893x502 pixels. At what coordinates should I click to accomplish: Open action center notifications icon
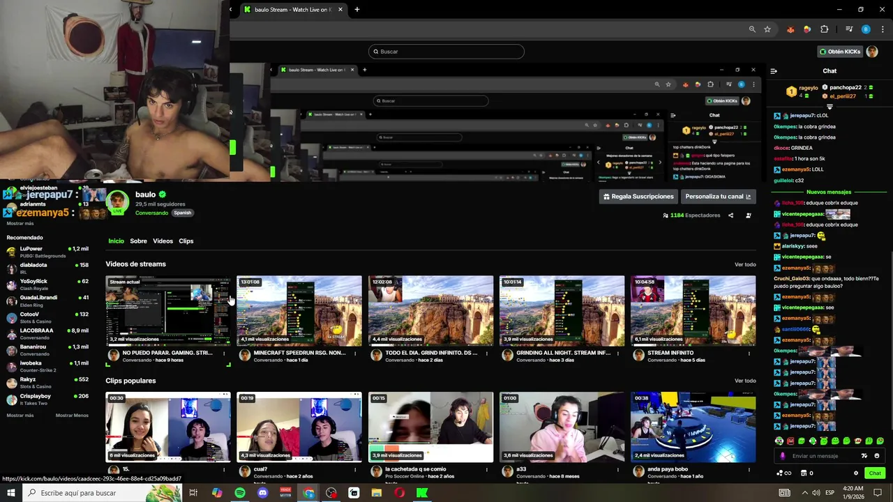pyautogui.click(x=878, y=493)
